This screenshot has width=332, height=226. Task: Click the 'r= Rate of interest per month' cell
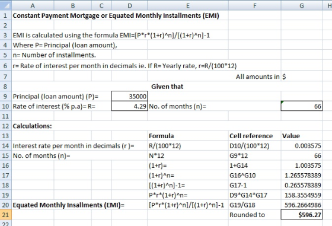[124, 66]
